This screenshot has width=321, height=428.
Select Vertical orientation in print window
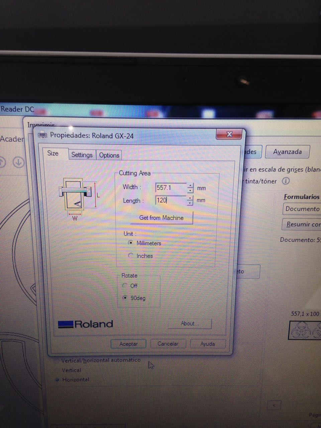(57, 370)
